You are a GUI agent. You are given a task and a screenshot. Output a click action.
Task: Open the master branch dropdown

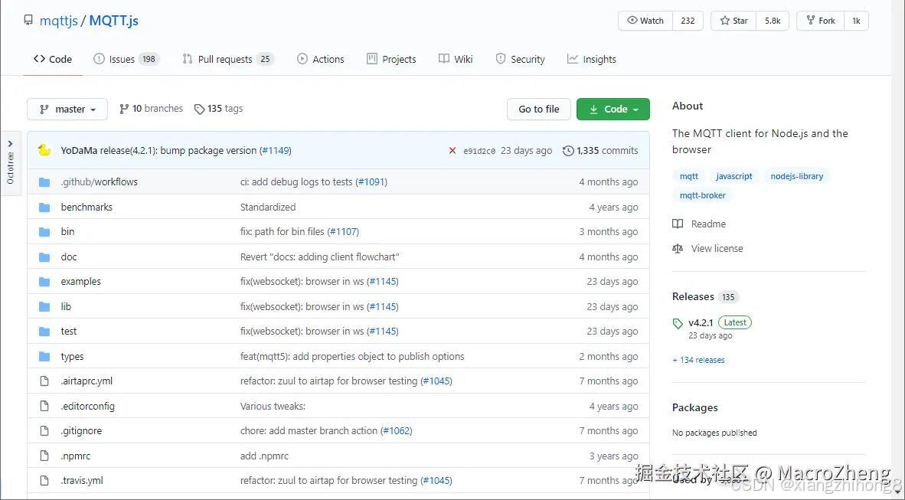(x=67, y=109)
